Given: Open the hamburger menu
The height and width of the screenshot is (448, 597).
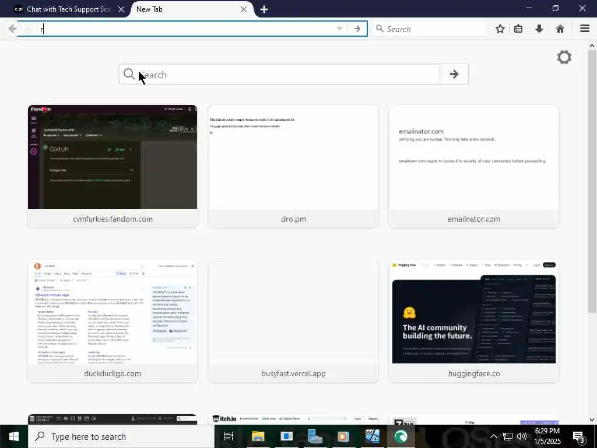Looking at the screenshot, I should pyautogui.click(x=585, y=29).
